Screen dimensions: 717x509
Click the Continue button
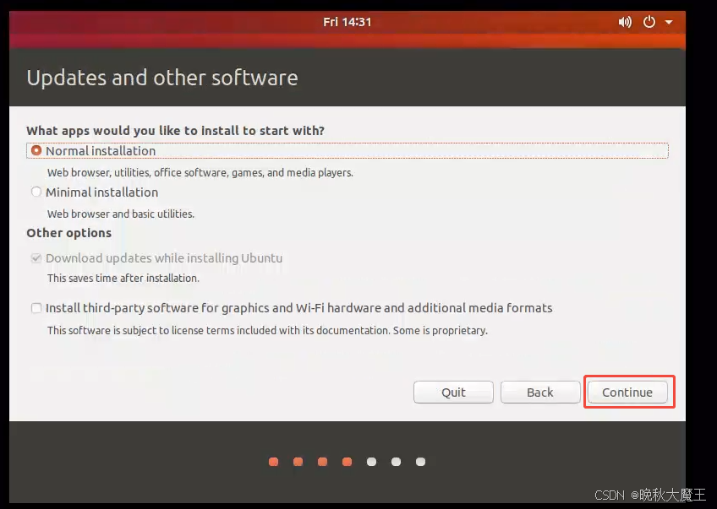[x=627, y=393]
